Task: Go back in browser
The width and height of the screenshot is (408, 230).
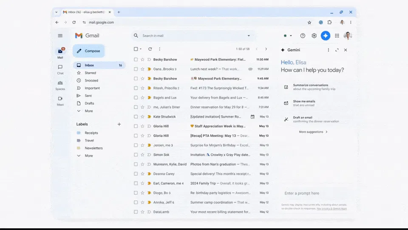Action: 57,23
